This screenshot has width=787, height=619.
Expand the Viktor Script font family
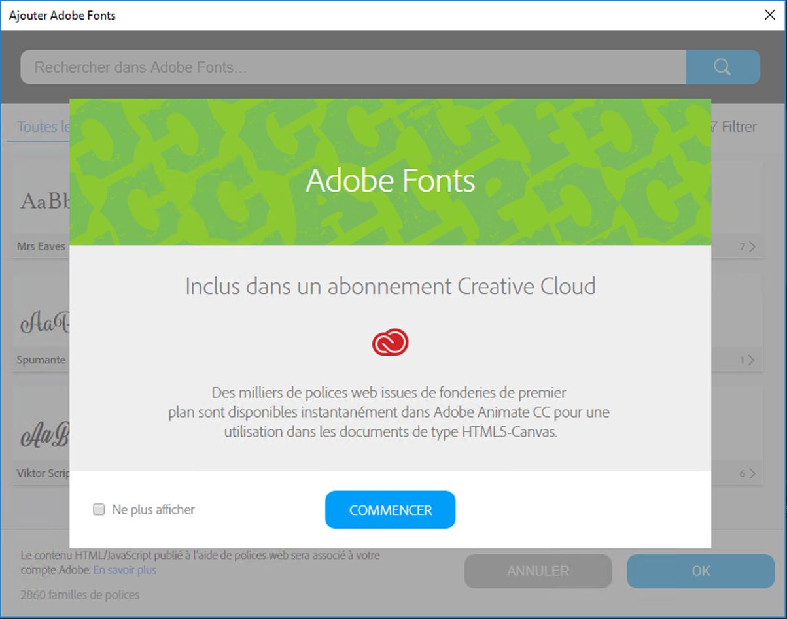point(750,473)
